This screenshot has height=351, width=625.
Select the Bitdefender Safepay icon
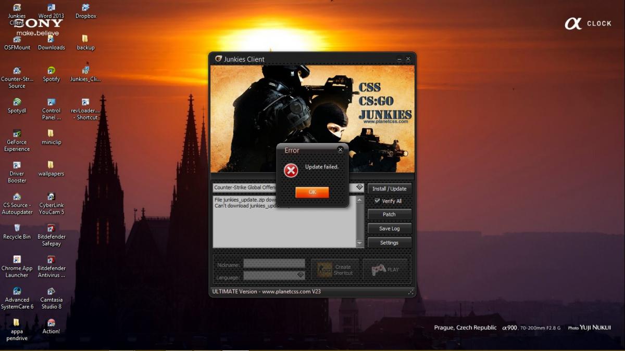pyautogui.click(x=51, y=236)
